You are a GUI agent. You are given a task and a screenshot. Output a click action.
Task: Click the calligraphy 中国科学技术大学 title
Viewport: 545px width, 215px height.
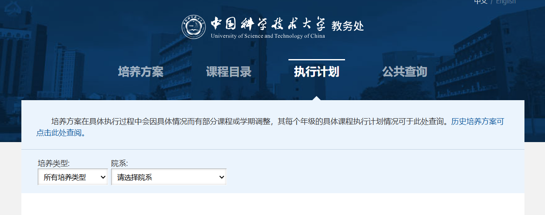(x=268, y=23)
